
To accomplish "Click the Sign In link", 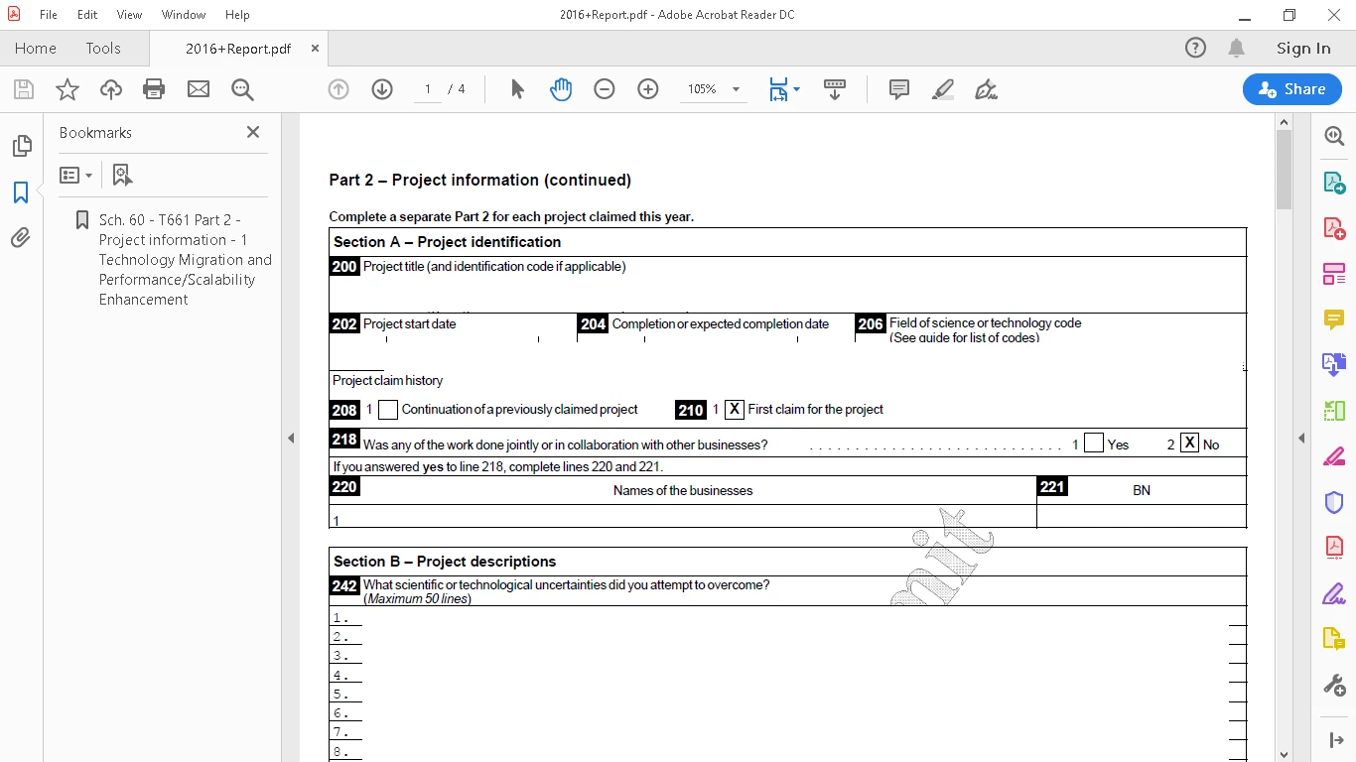I will click(1303, 48).
